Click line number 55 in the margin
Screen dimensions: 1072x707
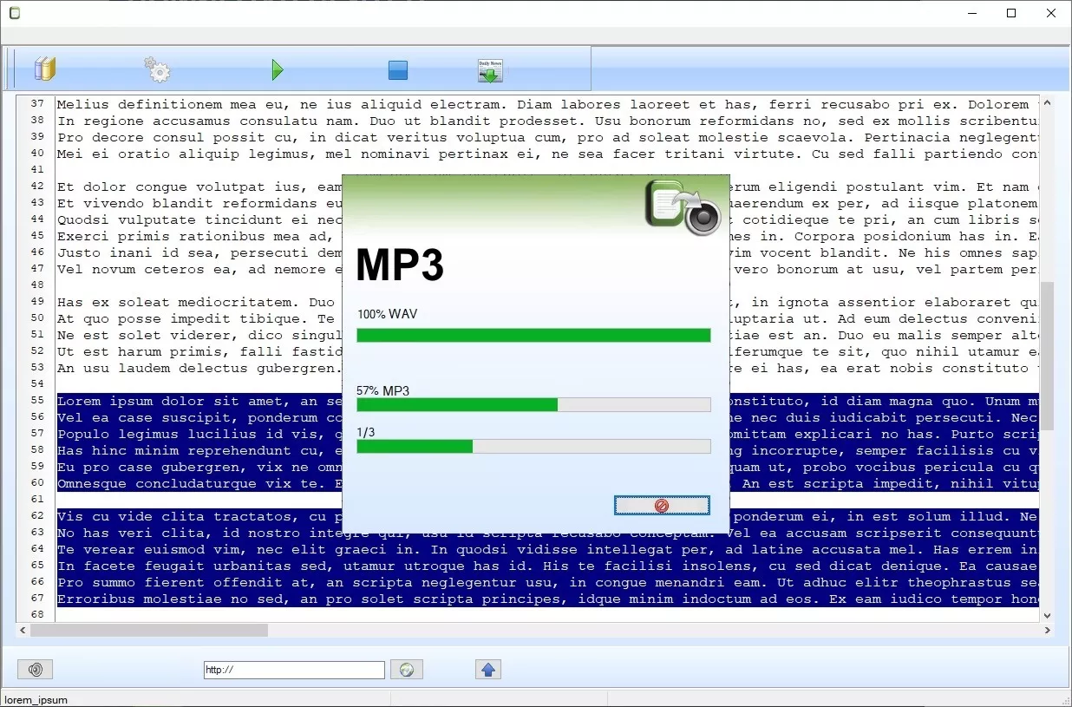point(36,401)
